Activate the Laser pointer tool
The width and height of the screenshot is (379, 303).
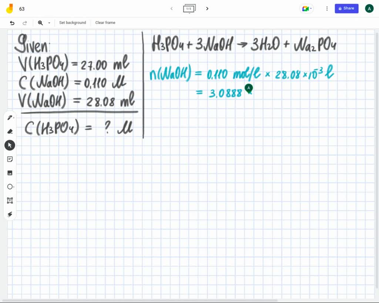[x=10, y=214]
